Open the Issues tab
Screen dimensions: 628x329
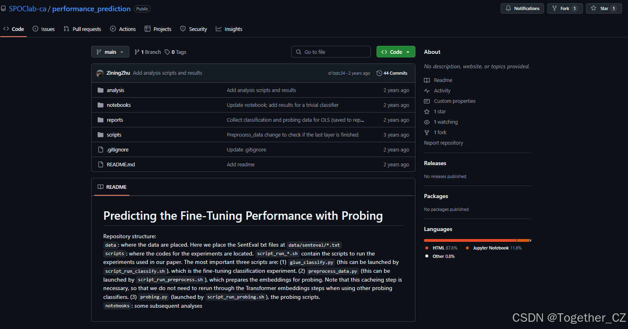(x=44, y=29)
